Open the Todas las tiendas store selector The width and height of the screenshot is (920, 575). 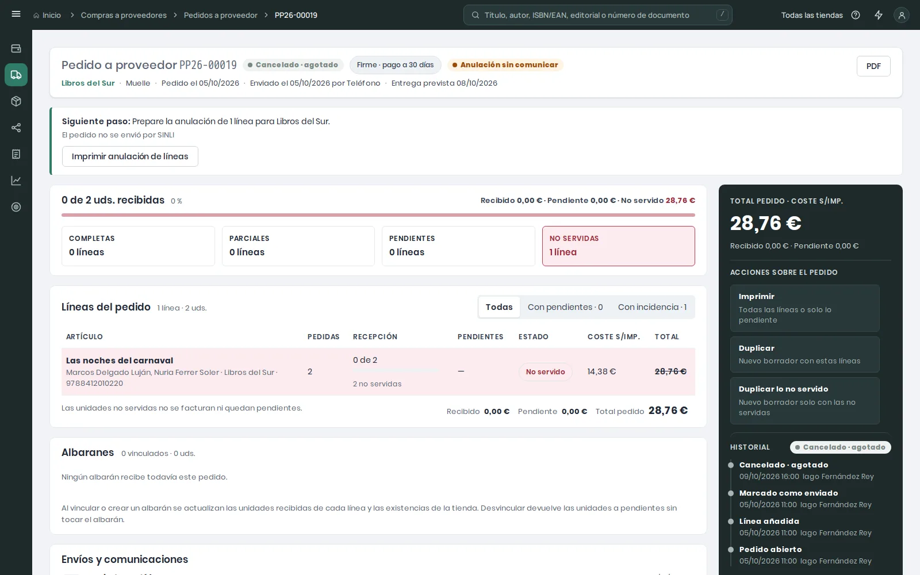(812, 16)
